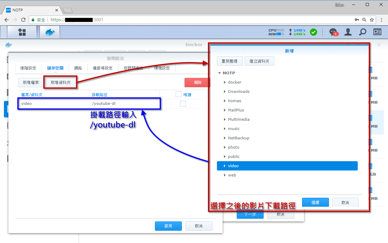Click the green system health checkmark
This screenshot has width=388, height=243.
coord(313,32)
